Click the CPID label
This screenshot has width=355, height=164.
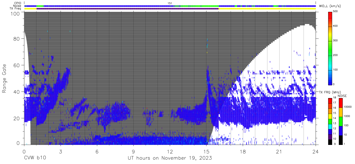17,3
